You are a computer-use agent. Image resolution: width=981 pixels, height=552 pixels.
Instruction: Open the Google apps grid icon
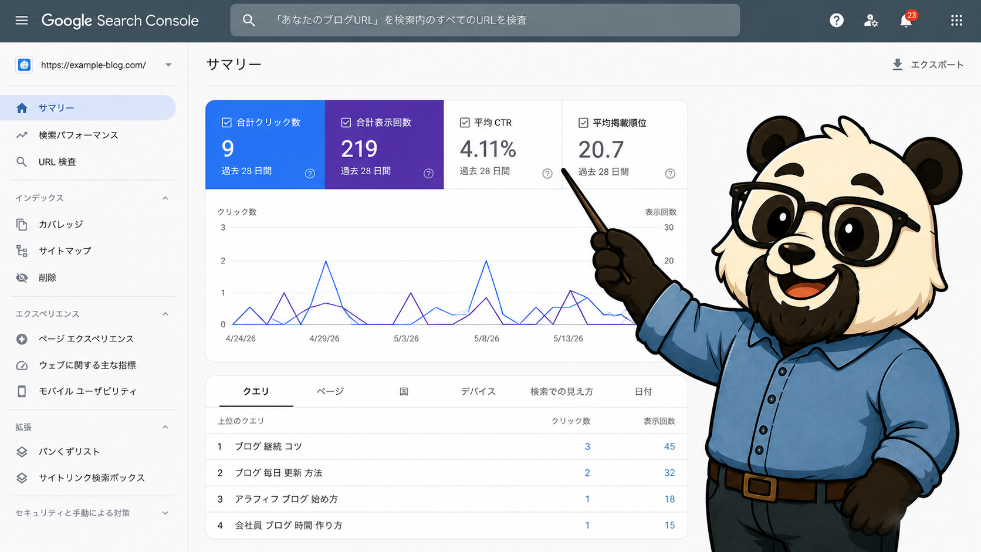[x=956, y=21]
